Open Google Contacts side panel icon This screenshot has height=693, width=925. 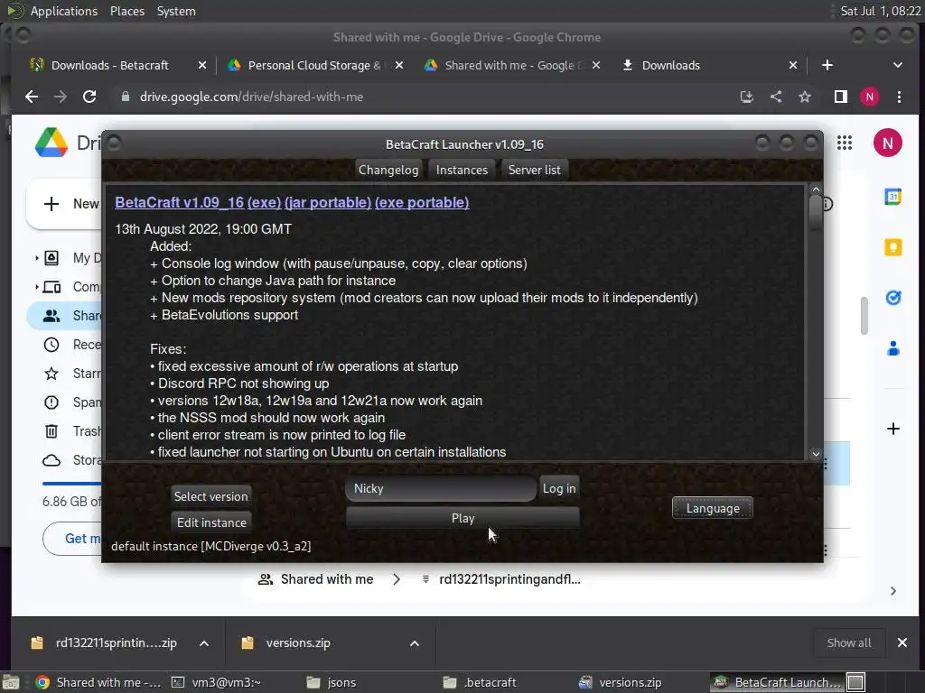[893, 348]
